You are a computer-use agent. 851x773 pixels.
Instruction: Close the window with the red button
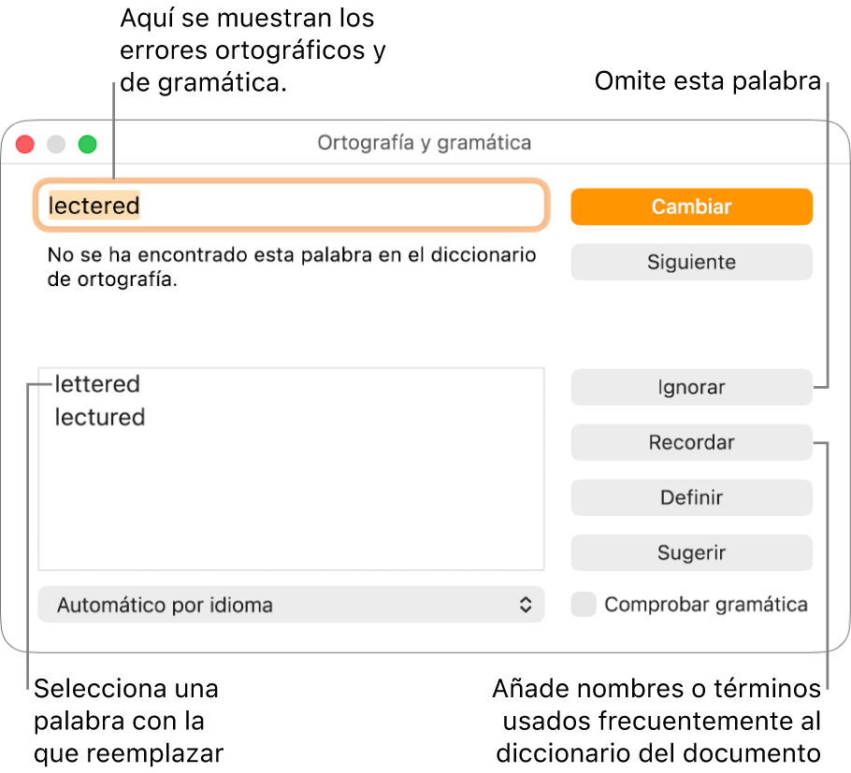click(x=25, y=144)
